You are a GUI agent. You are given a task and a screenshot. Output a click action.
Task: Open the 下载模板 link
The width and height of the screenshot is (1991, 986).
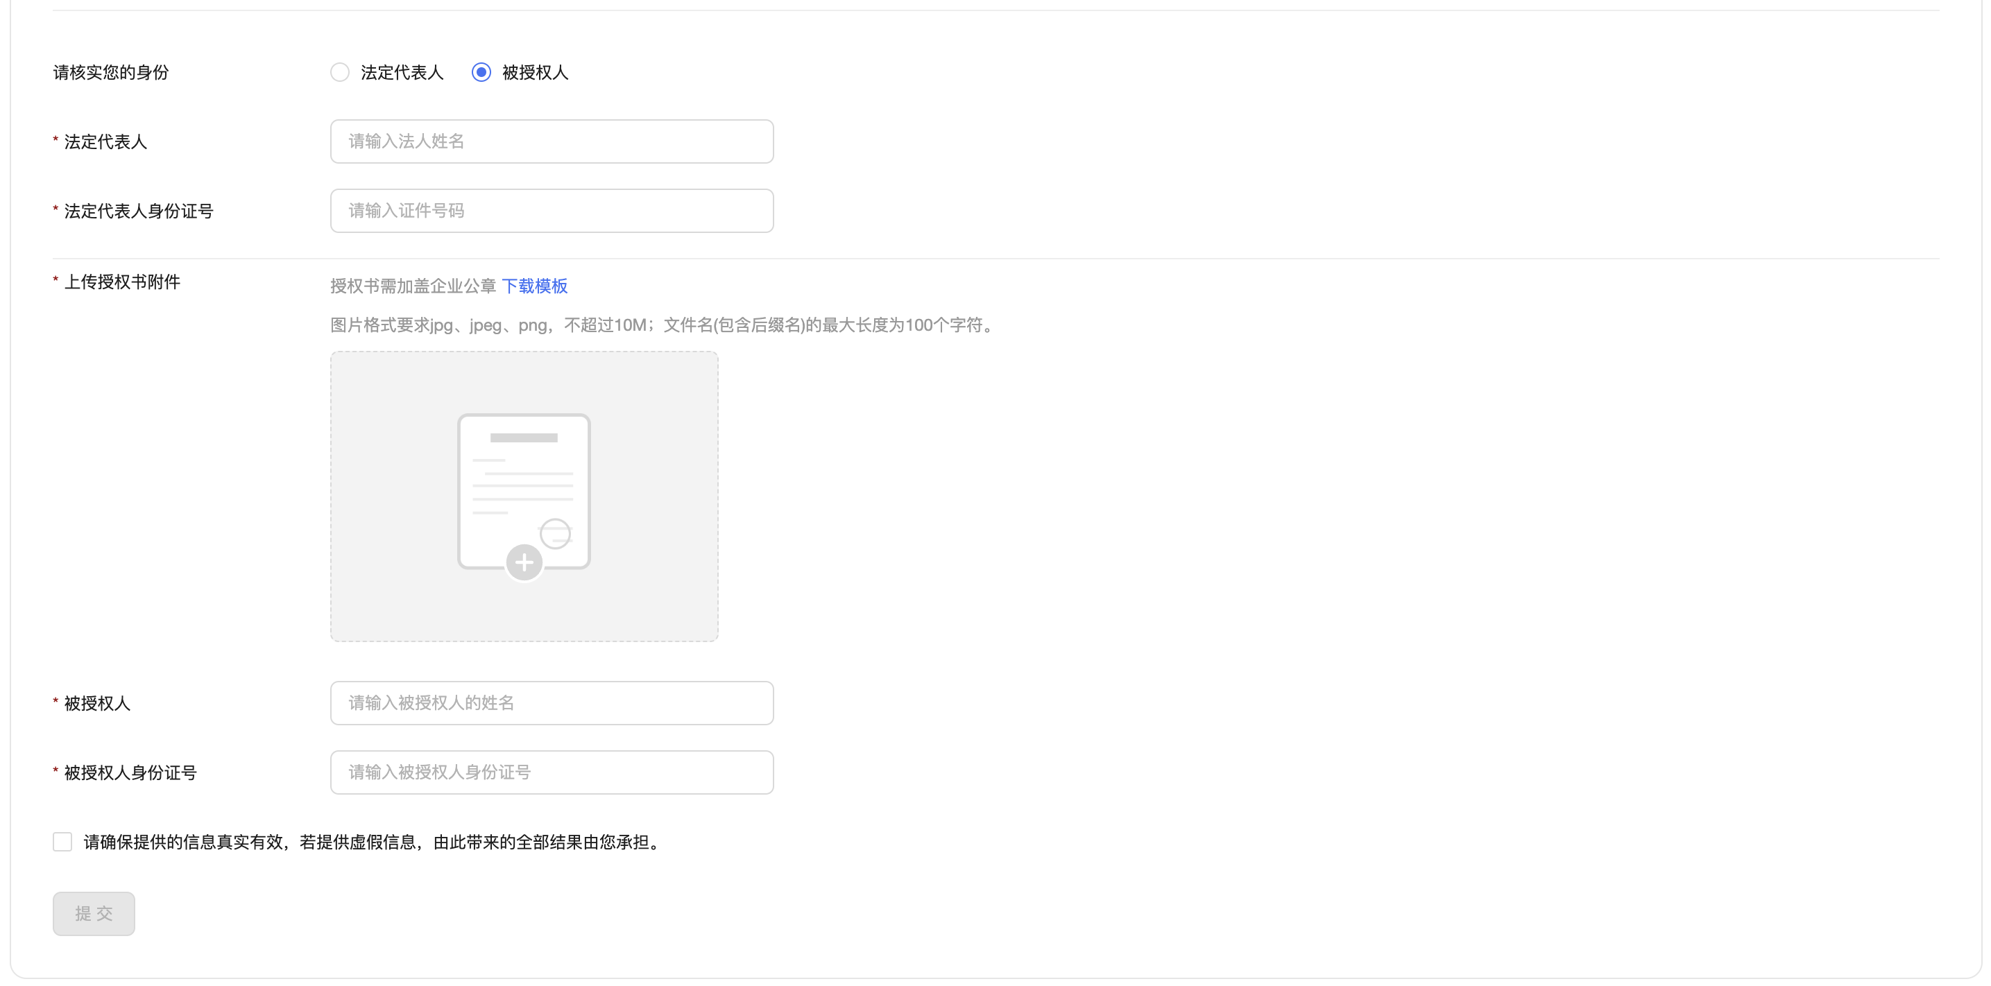coord(534,286)
